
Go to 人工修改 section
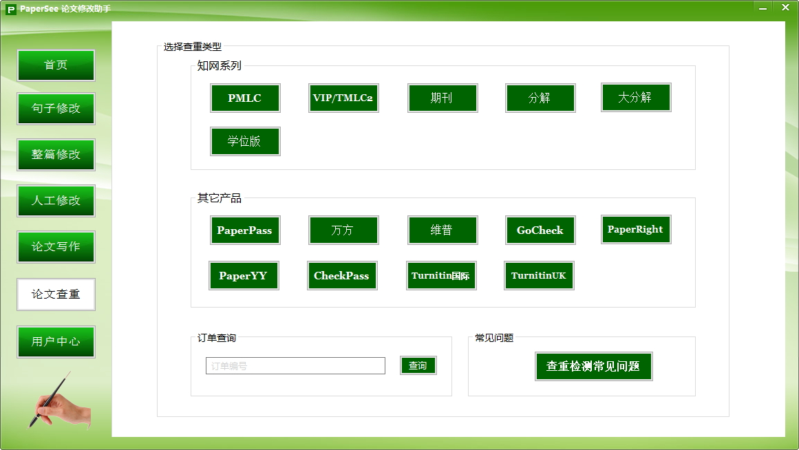click(56, 201)
